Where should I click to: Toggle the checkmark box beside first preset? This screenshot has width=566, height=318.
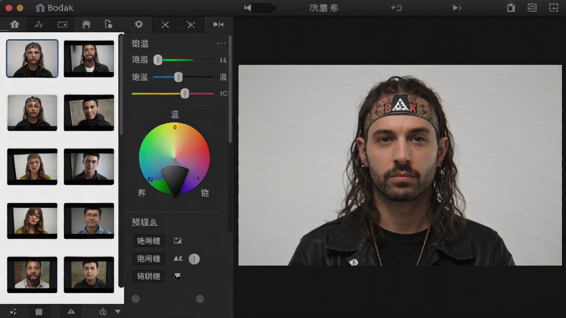coord(177,241)
